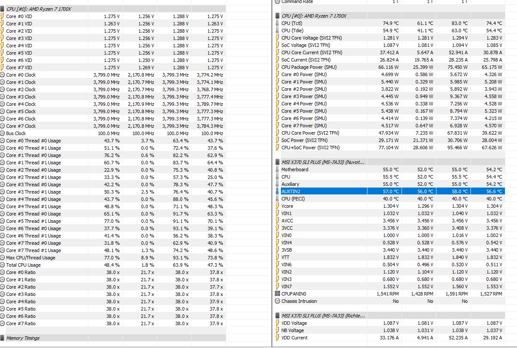517x348 pixels.
Task: Select the Core #3 Power (SMU) row
Action: pyautogui.click(x=389, y=96)
